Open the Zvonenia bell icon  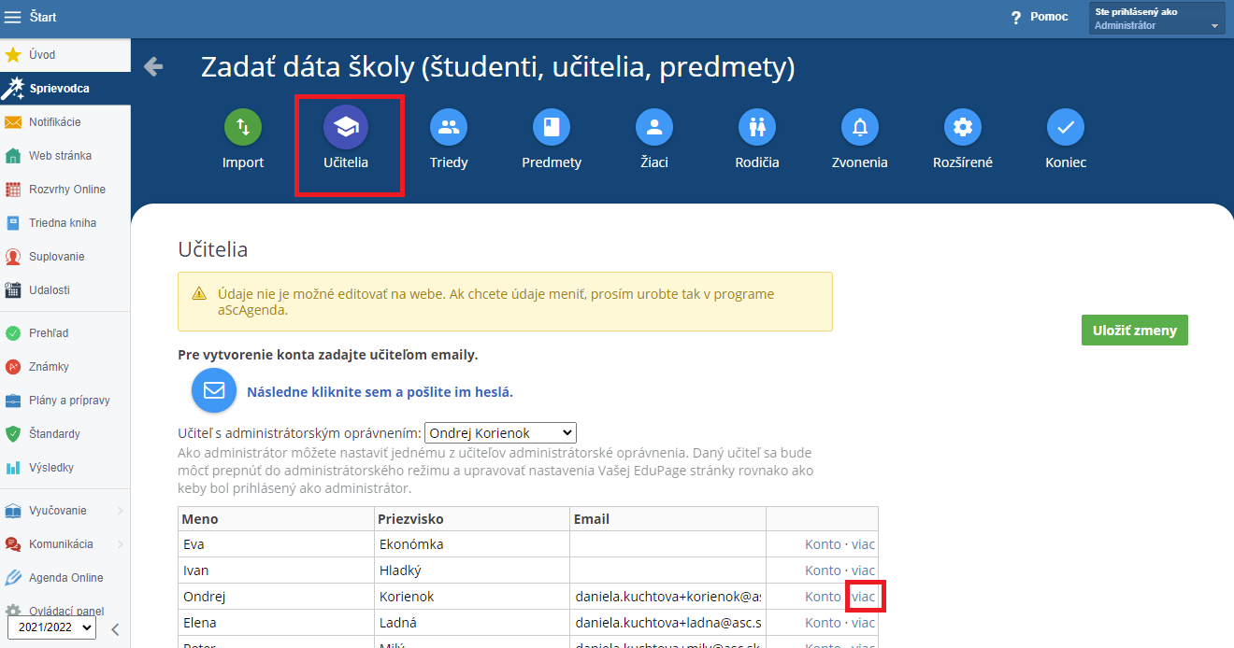point(860,127)
